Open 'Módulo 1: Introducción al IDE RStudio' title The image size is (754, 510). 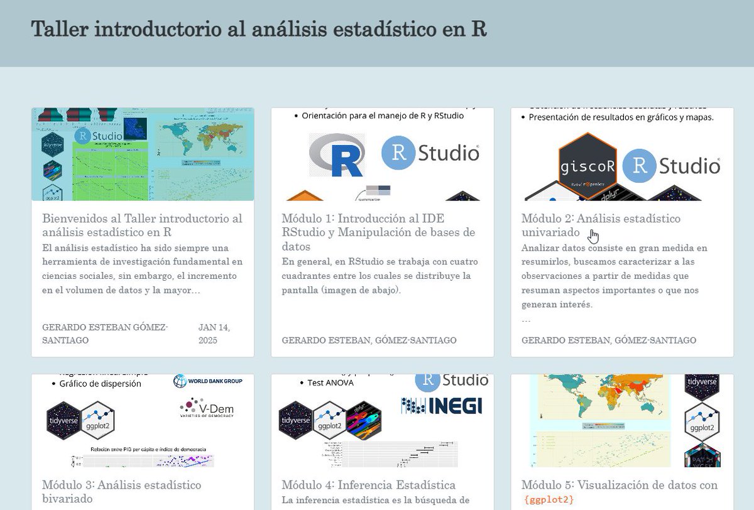(378, 232)
